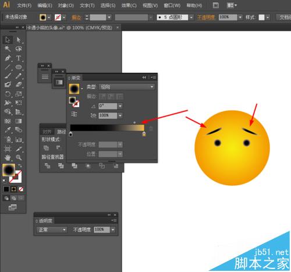Select the Lasso tool

(19, 48)
